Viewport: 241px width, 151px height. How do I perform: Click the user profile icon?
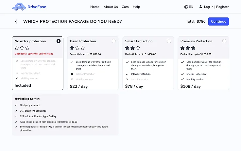pyautogui.click(x=201, y=7)
